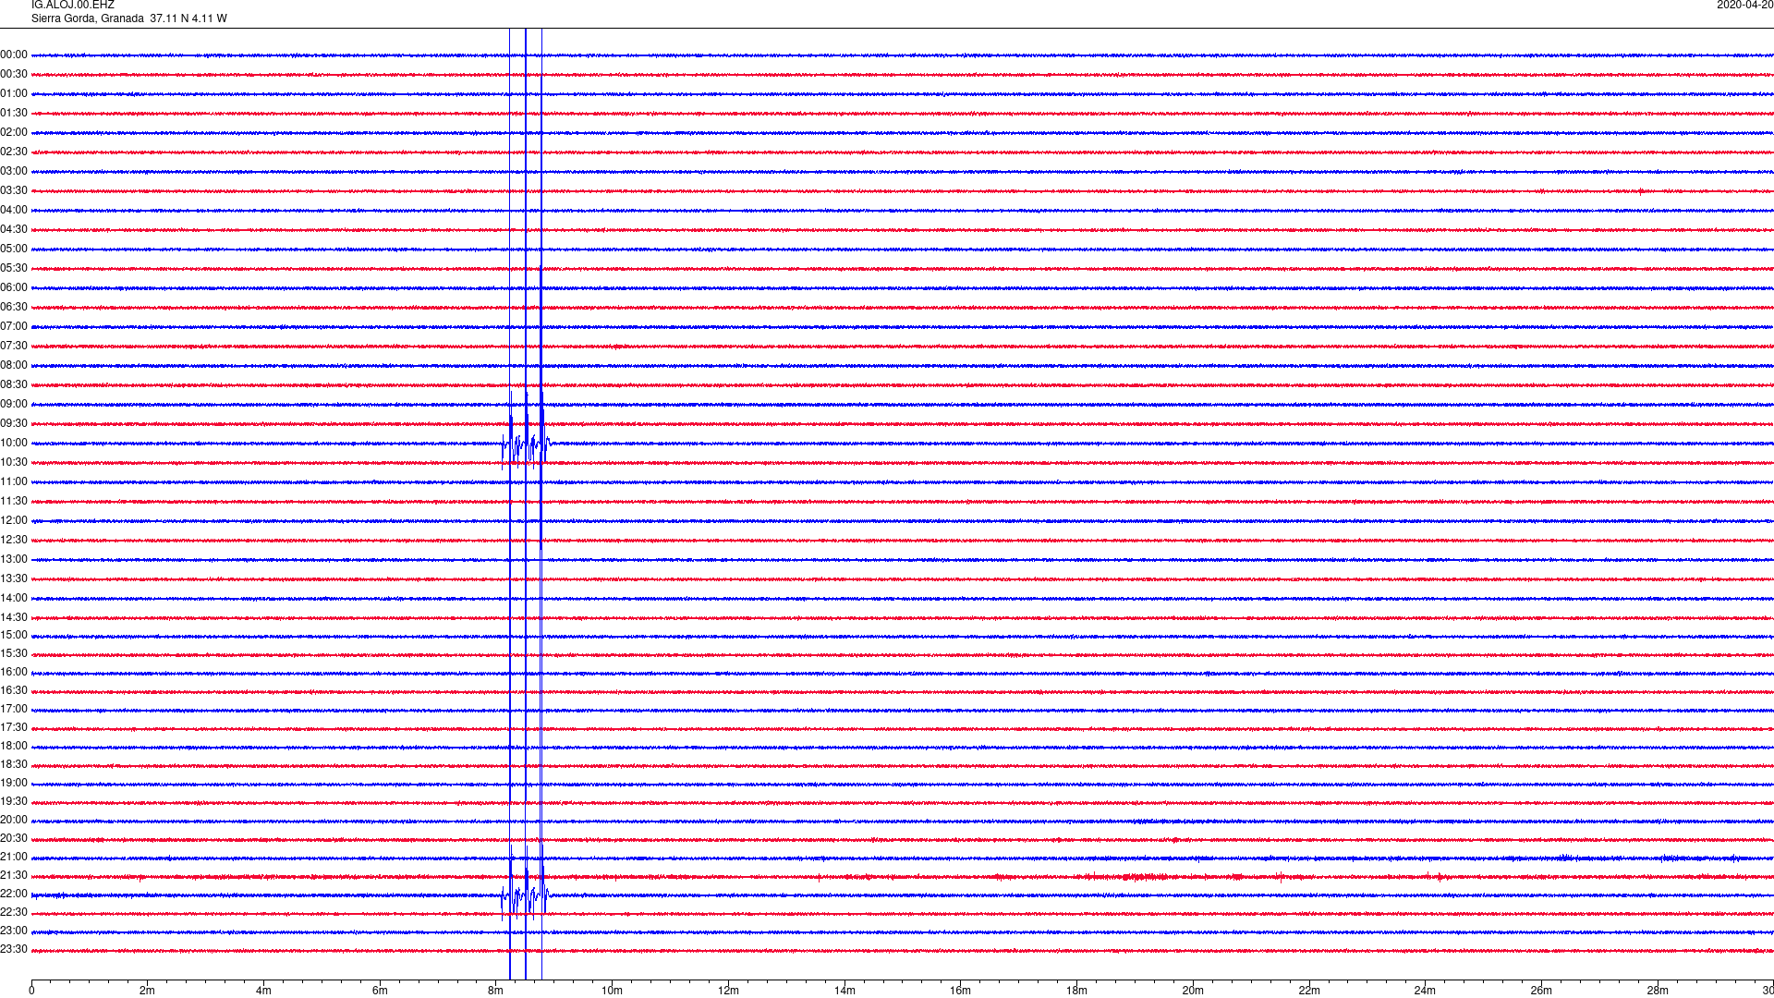The width and height of the screenshot is (1774, 998).
Task: Click the 20m tick on time axis
Action: tap(1193, 991)
